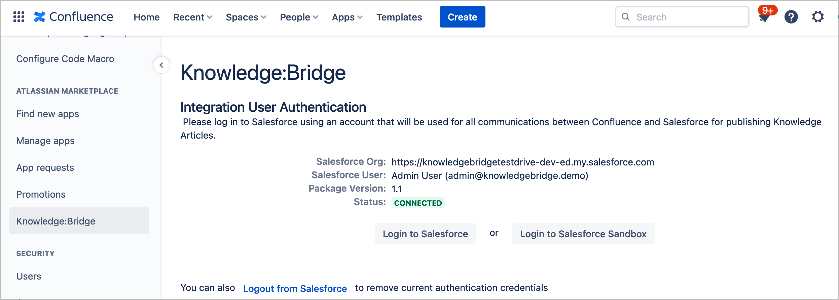Select Manage apps in the sidebar
Viewport: 839px width, 300px height.
[x=45, y=141]
